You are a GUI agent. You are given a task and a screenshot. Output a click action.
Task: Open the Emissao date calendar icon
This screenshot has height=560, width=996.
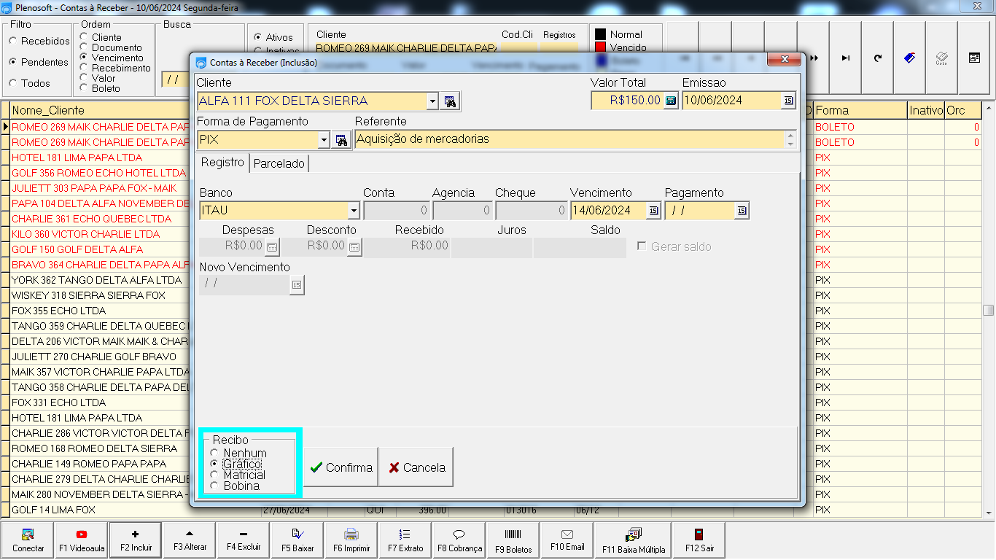pos(788,101)
